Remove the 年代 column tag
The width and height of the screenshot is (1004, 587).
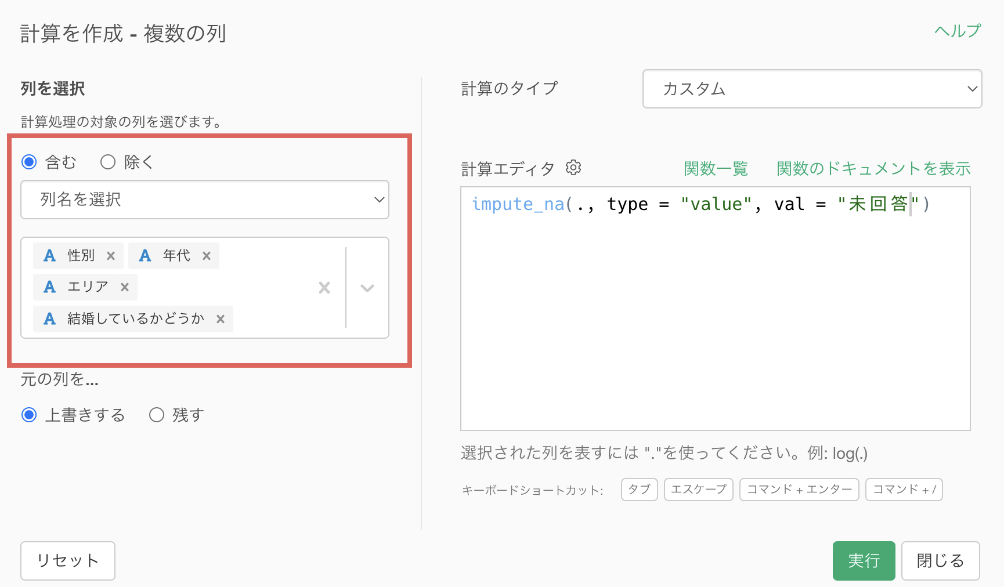(x=207, y=256)
